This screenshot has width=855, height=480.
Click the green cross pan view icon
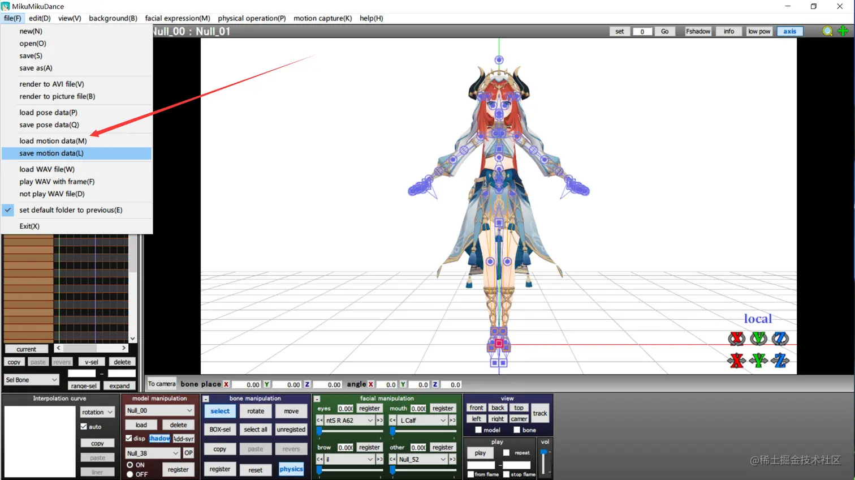click(x=843, y=31)
